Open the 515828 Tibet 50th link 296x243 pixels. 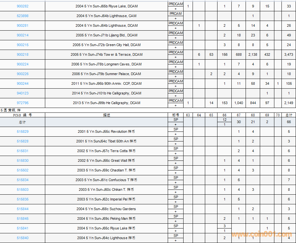(23, 141)
